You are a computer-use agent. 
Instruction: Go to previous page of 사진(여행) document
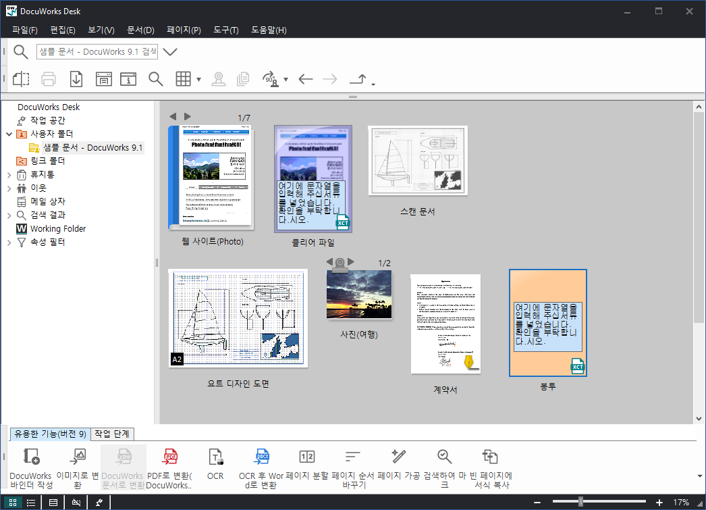point(329,262)
